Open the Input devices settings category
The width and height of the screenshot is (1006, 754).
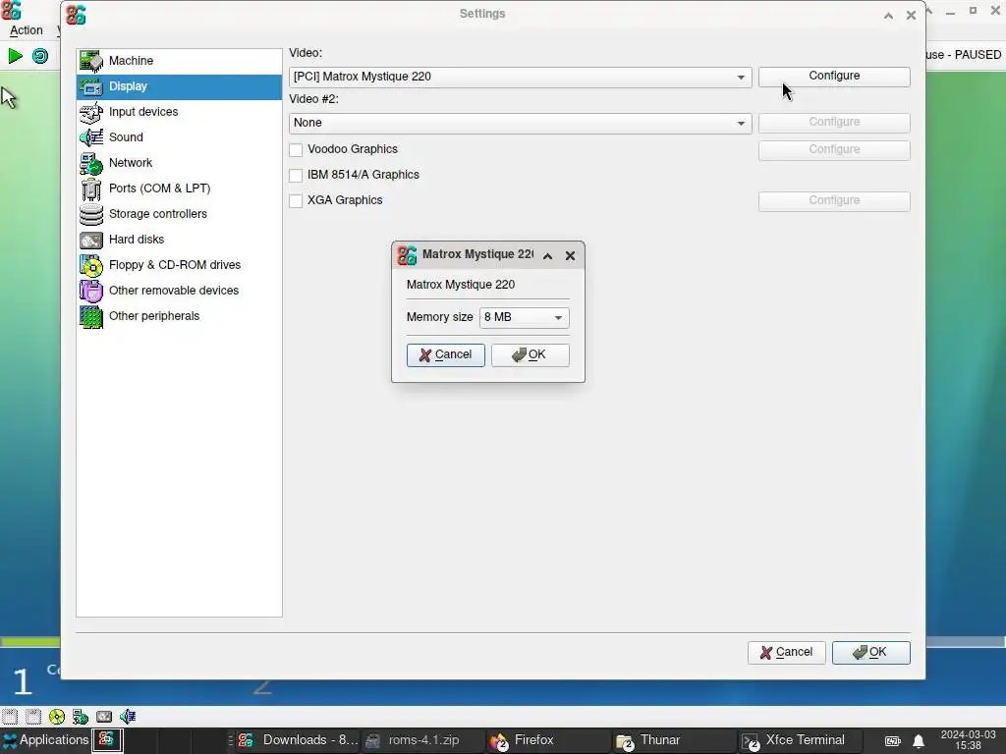click(x=179, y=112)
